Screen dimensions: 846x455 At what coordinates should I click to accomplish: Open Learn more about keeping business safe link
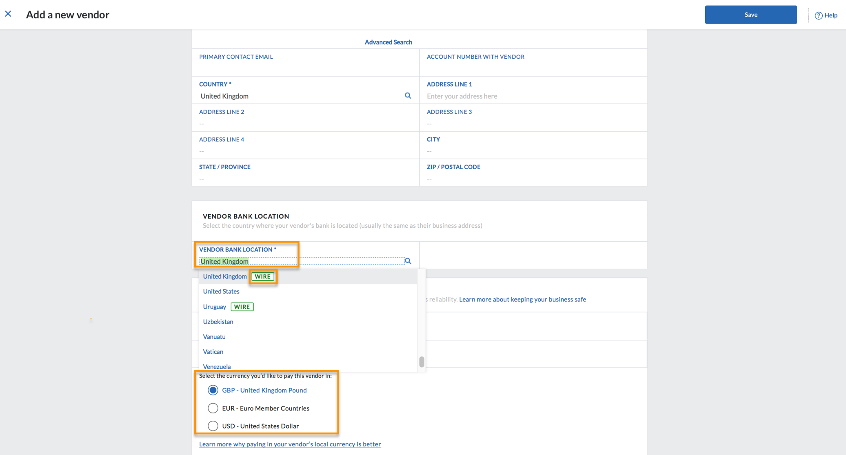point(522,300)
